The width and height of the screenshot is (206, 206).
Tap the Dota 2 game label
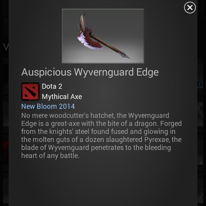point(52,86)
